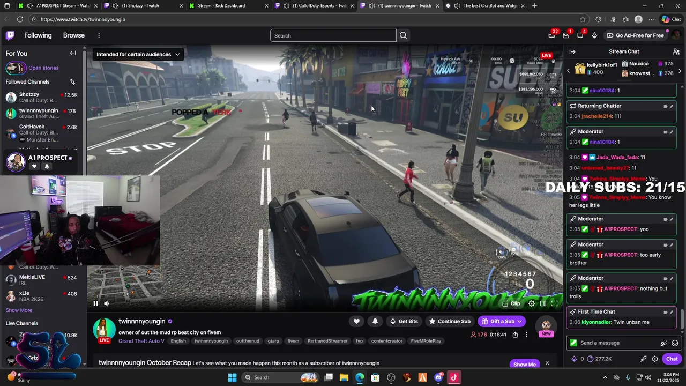Open Edge favorites list icon
Screen dimensions: 686x386
(x=625, y=19)
